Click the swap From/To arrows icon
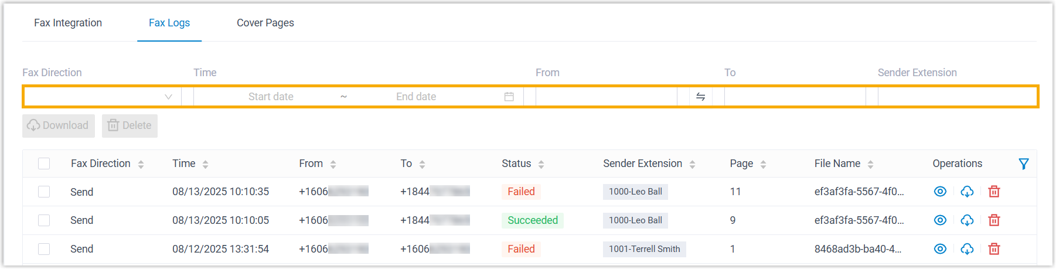The image size is (1056, 269). coord(700,97)
